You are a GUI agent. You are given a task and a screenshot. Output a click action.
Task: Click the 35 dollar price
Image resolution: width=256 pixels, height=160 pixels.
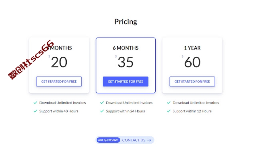click(x=126, y=62)
